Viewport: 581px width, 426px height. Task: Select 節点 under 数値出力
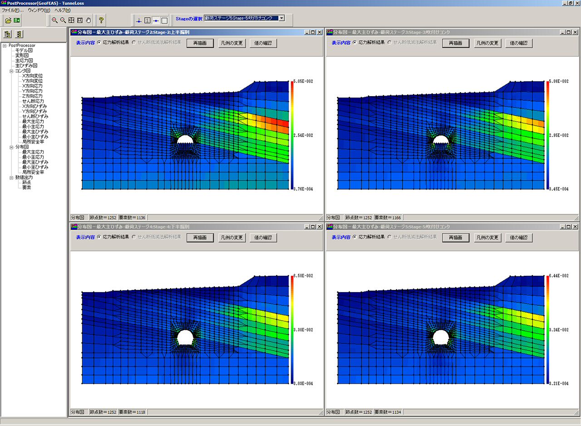click(26, 182)
